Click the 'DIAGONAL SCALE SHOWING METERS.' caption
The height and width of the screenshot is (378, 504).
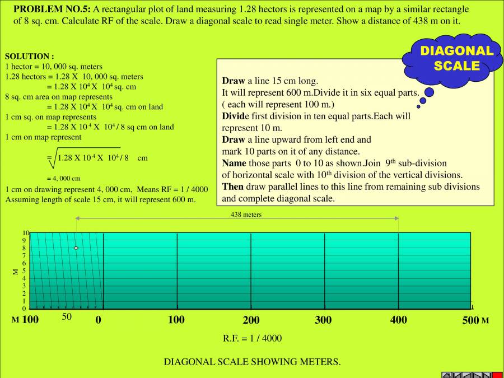point(252,362)
